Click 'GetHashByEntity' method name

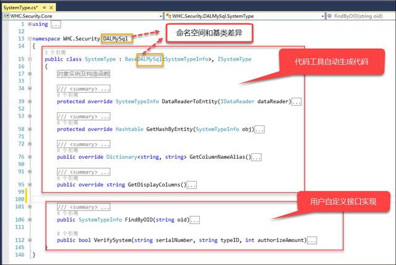point(170,129)
